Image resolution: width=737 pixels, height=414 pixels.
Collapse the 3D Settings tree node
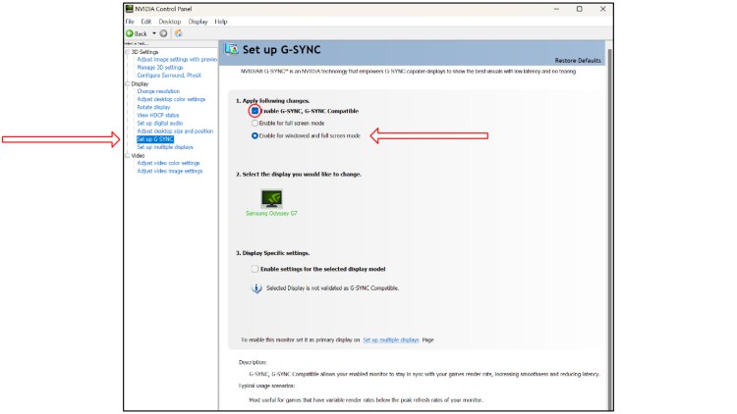click(x=127, y=52)
